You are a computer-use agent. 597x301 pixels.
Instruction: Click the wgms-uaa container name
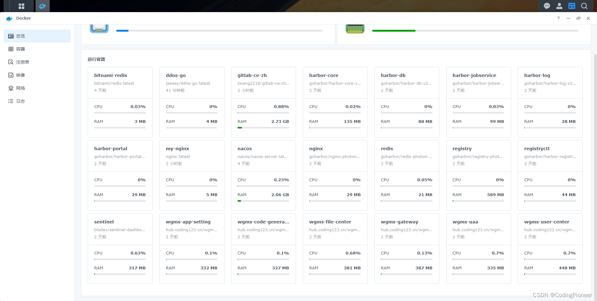tap(465, 222)
